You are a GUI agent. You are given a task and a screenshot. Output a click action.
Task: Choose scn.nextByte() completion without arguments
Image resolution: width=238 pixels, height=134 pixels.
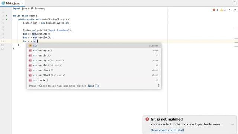click(94, 51)
